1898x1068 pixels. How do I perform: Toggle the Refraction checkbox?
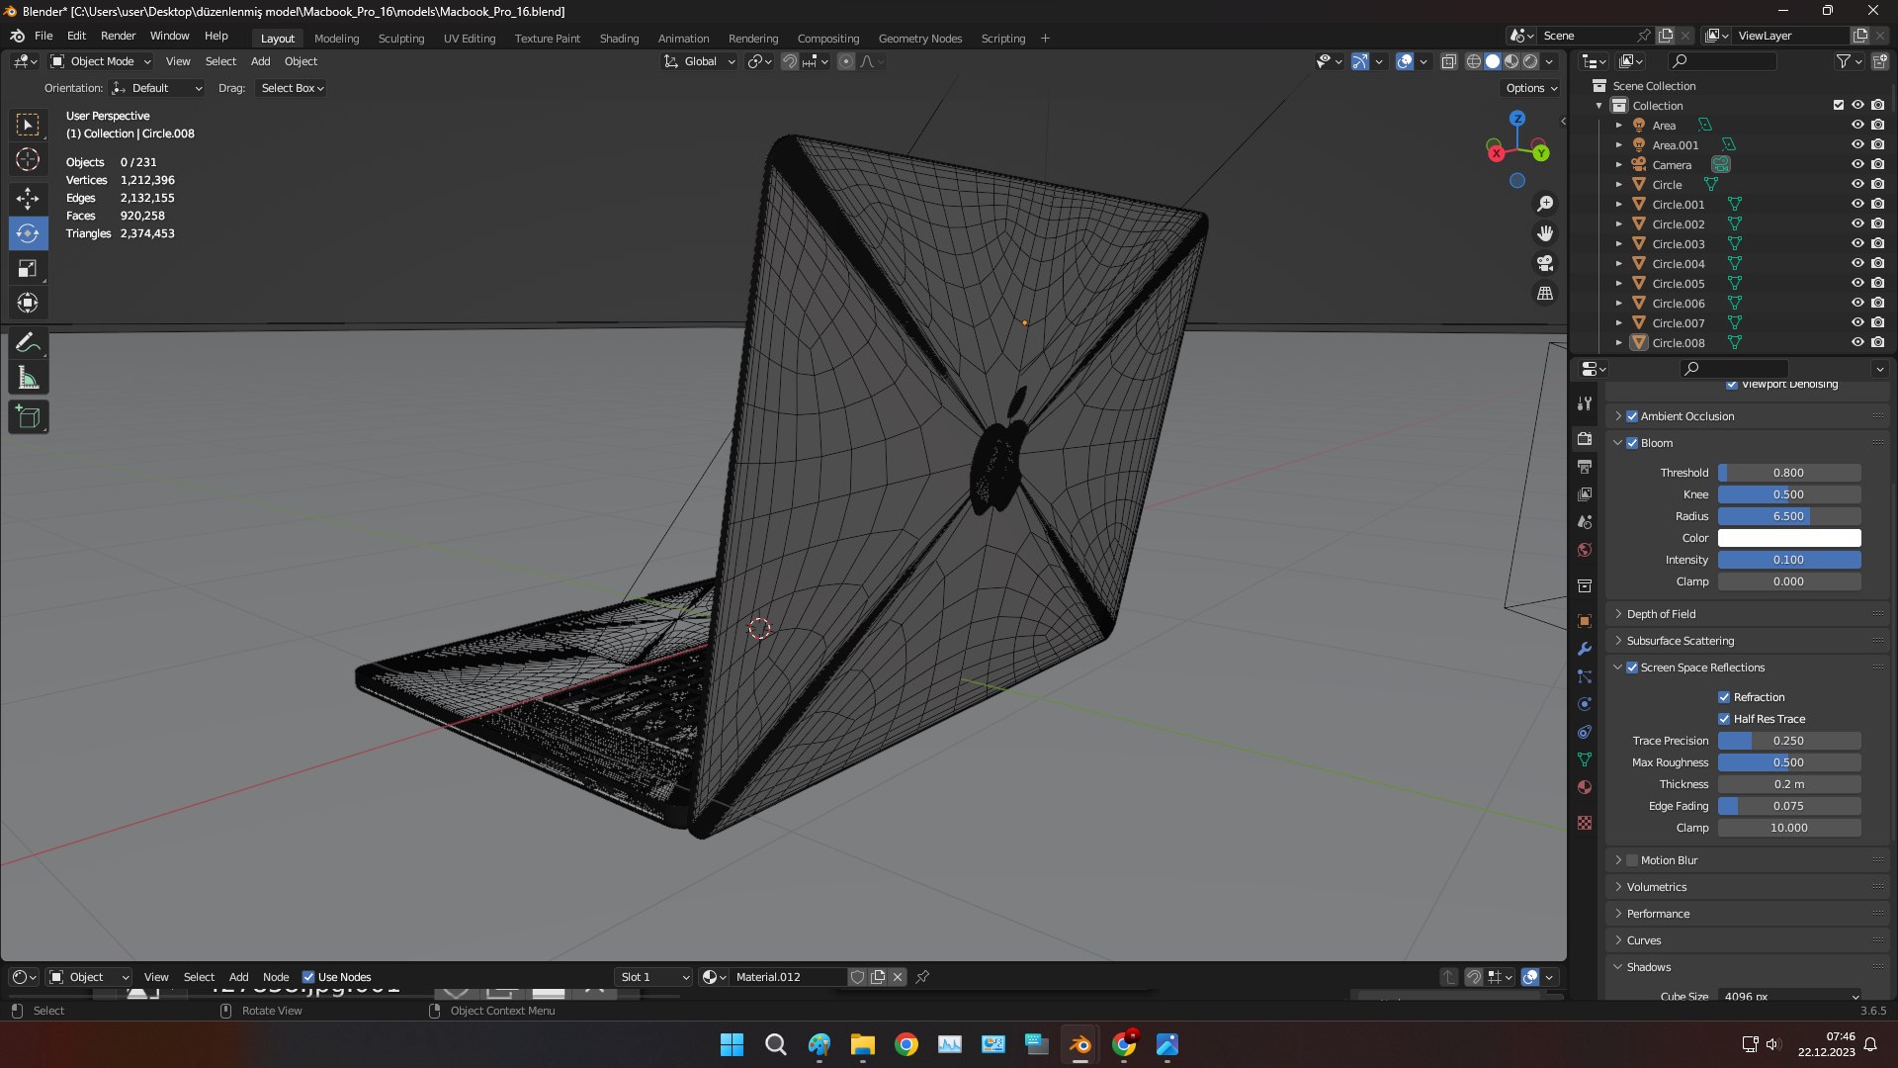(1724, 697)
